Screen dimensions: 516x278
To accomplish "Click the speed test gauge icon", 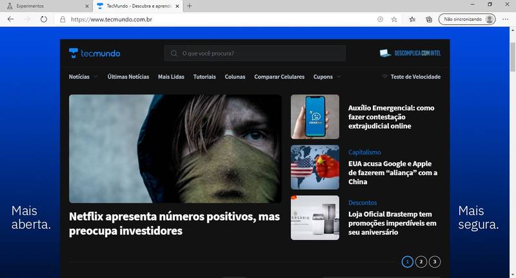I will pyautogui.click(x=384, y=77).
